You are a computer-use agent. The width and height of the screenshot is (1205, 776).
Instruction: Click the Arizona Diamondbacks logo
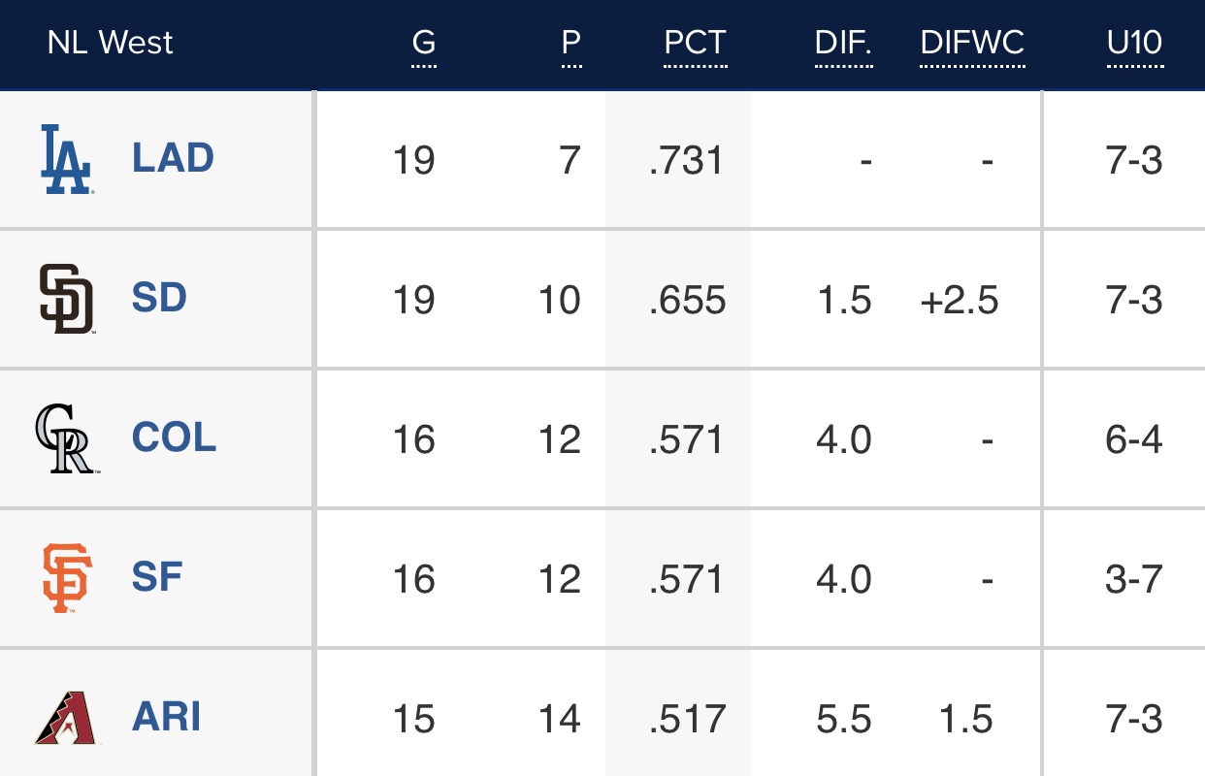[66, 719]
